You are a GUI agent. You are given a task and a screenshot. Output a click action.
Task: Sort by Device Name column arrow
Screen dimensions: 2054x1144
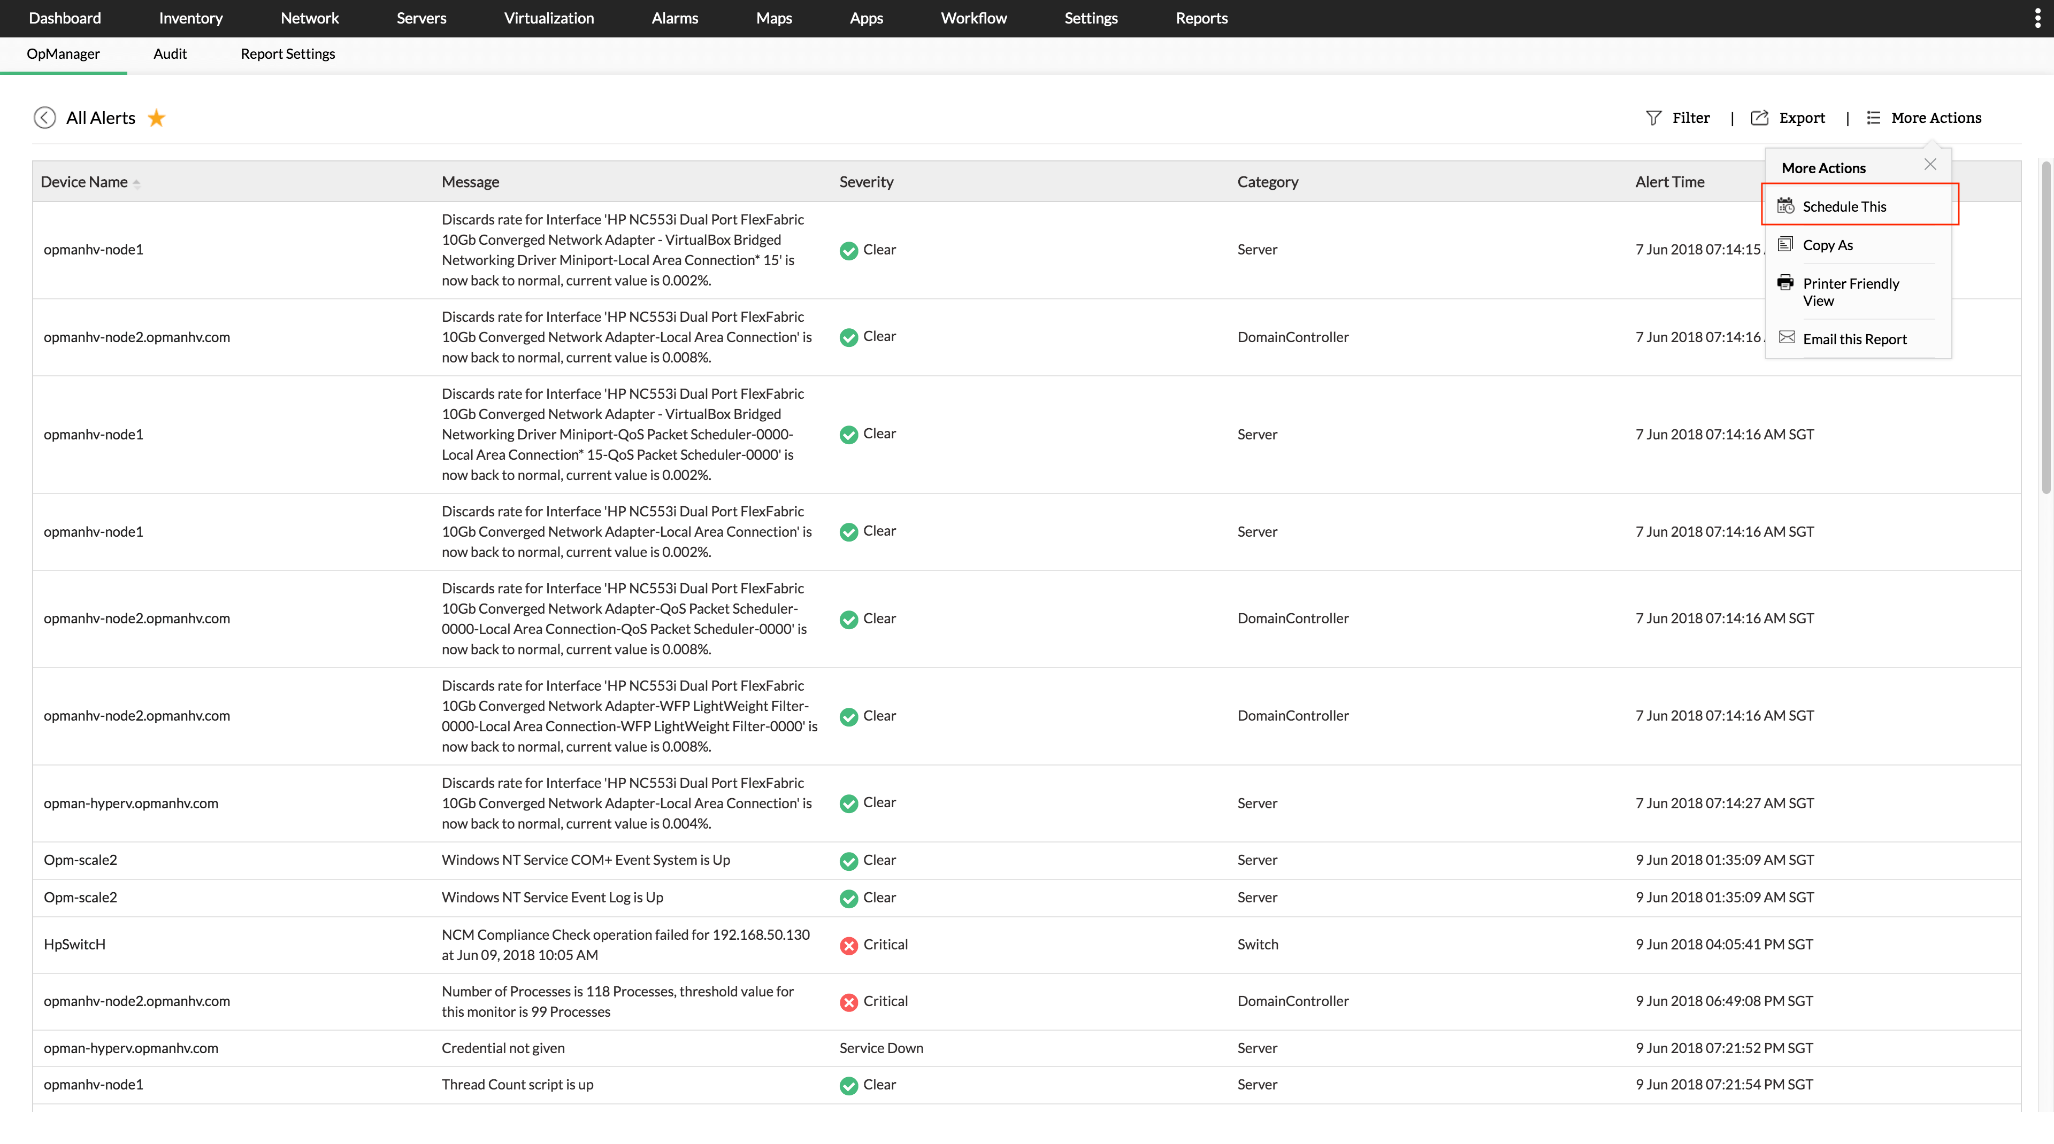(136, 183)
